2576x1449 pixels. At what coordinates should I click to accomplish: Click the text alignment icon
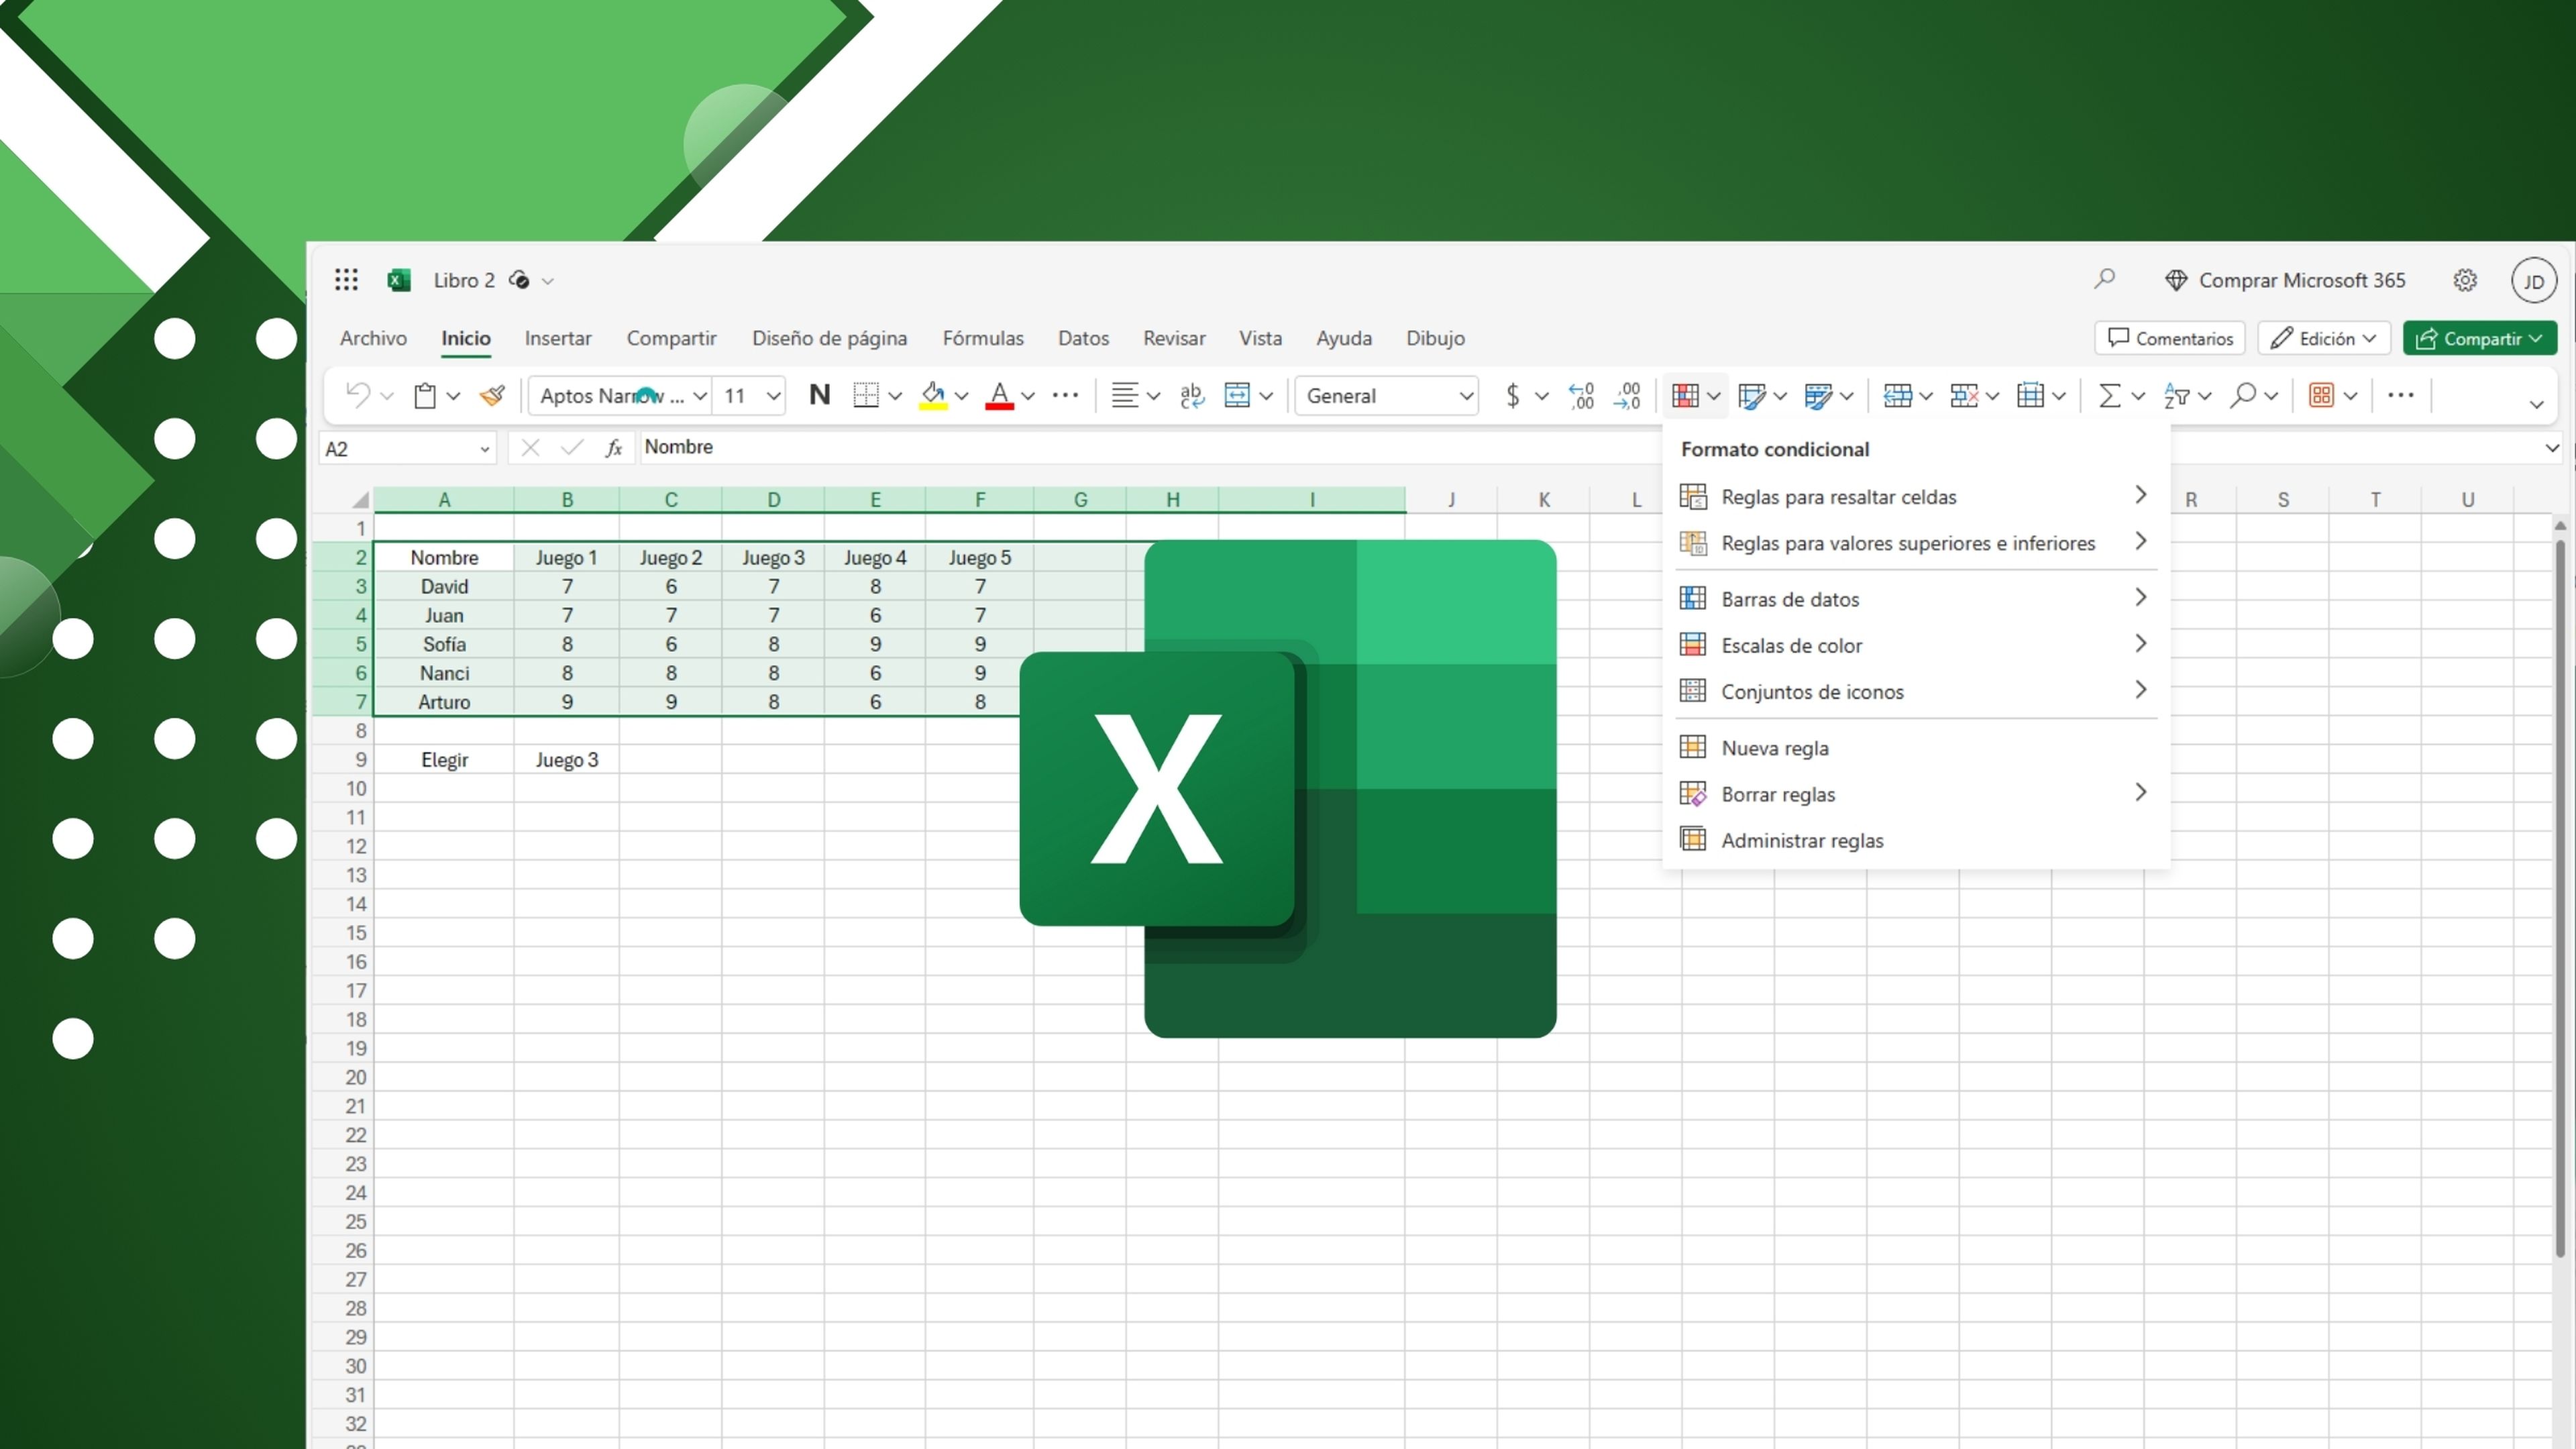(x=1124, y=395)
